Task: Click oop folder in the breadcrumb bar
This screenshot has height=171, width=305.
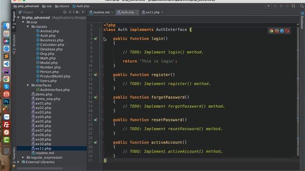Action: point(47,6)
